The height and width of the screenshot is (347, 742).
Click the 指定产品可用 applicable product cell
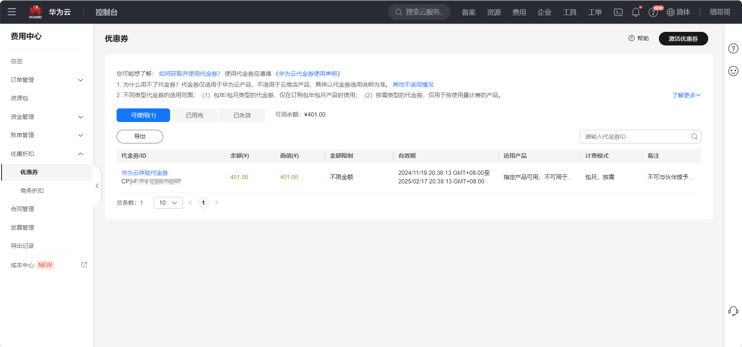538,177
